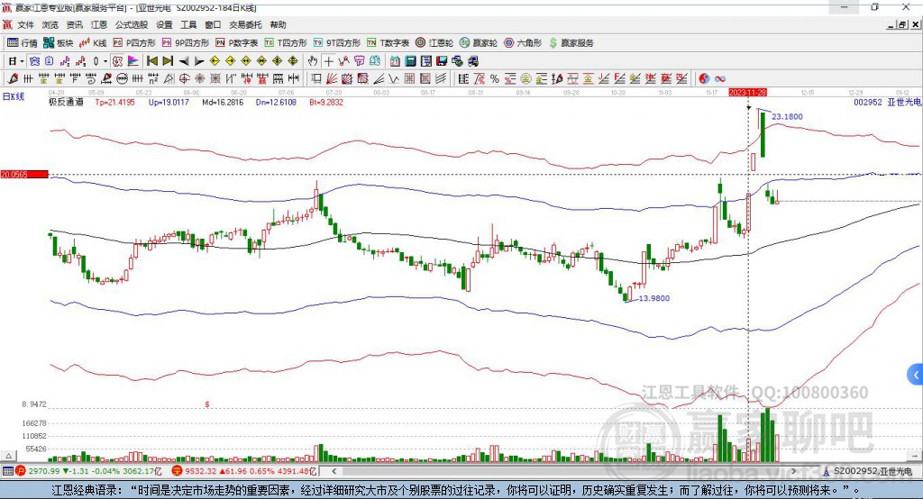Open the 资讯 menu
This screenshot has width=923, height=499.
click(74, 24)
